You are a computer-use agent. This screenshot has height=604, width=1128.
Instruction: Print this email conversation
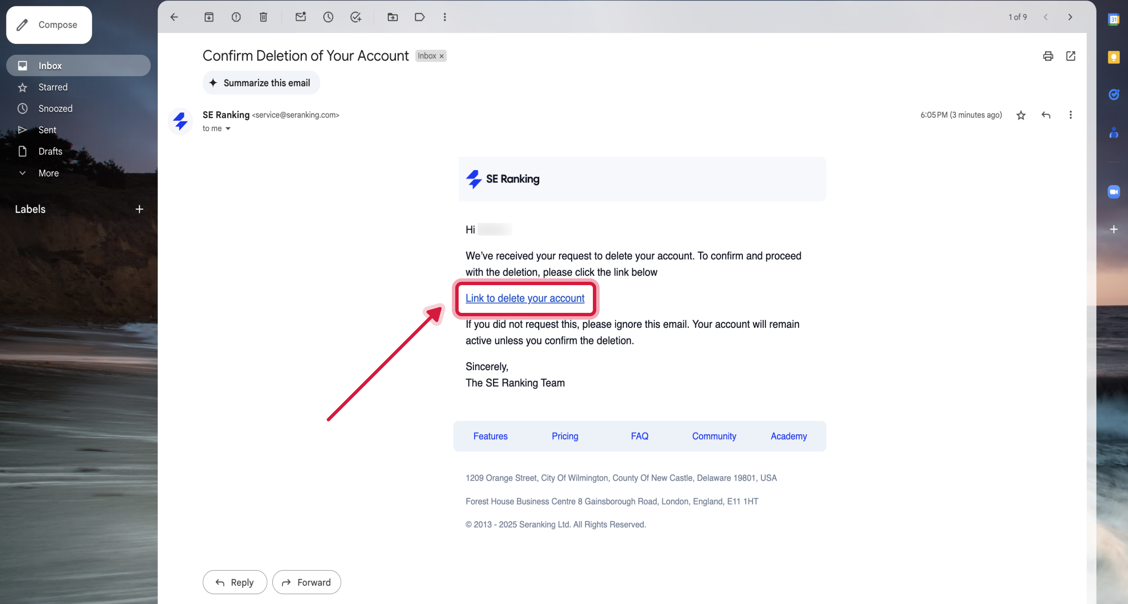[1048, 56]
